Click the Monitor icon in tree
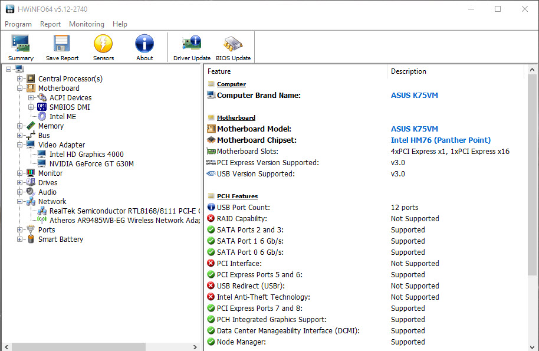 [x=31, y=173]
